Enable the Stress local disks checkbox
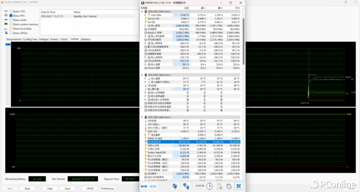Screen dimensions: 360x192 [11, 29]
